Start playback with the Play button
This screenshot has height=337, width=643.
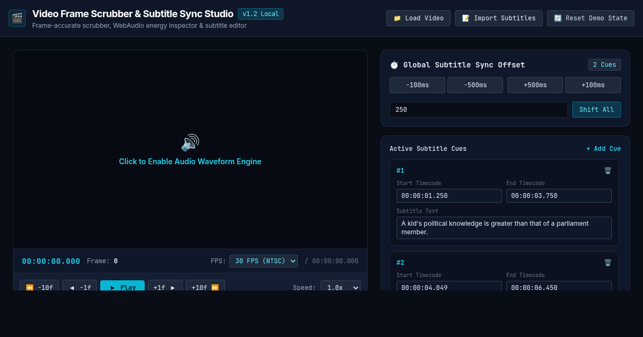[122, 286]
